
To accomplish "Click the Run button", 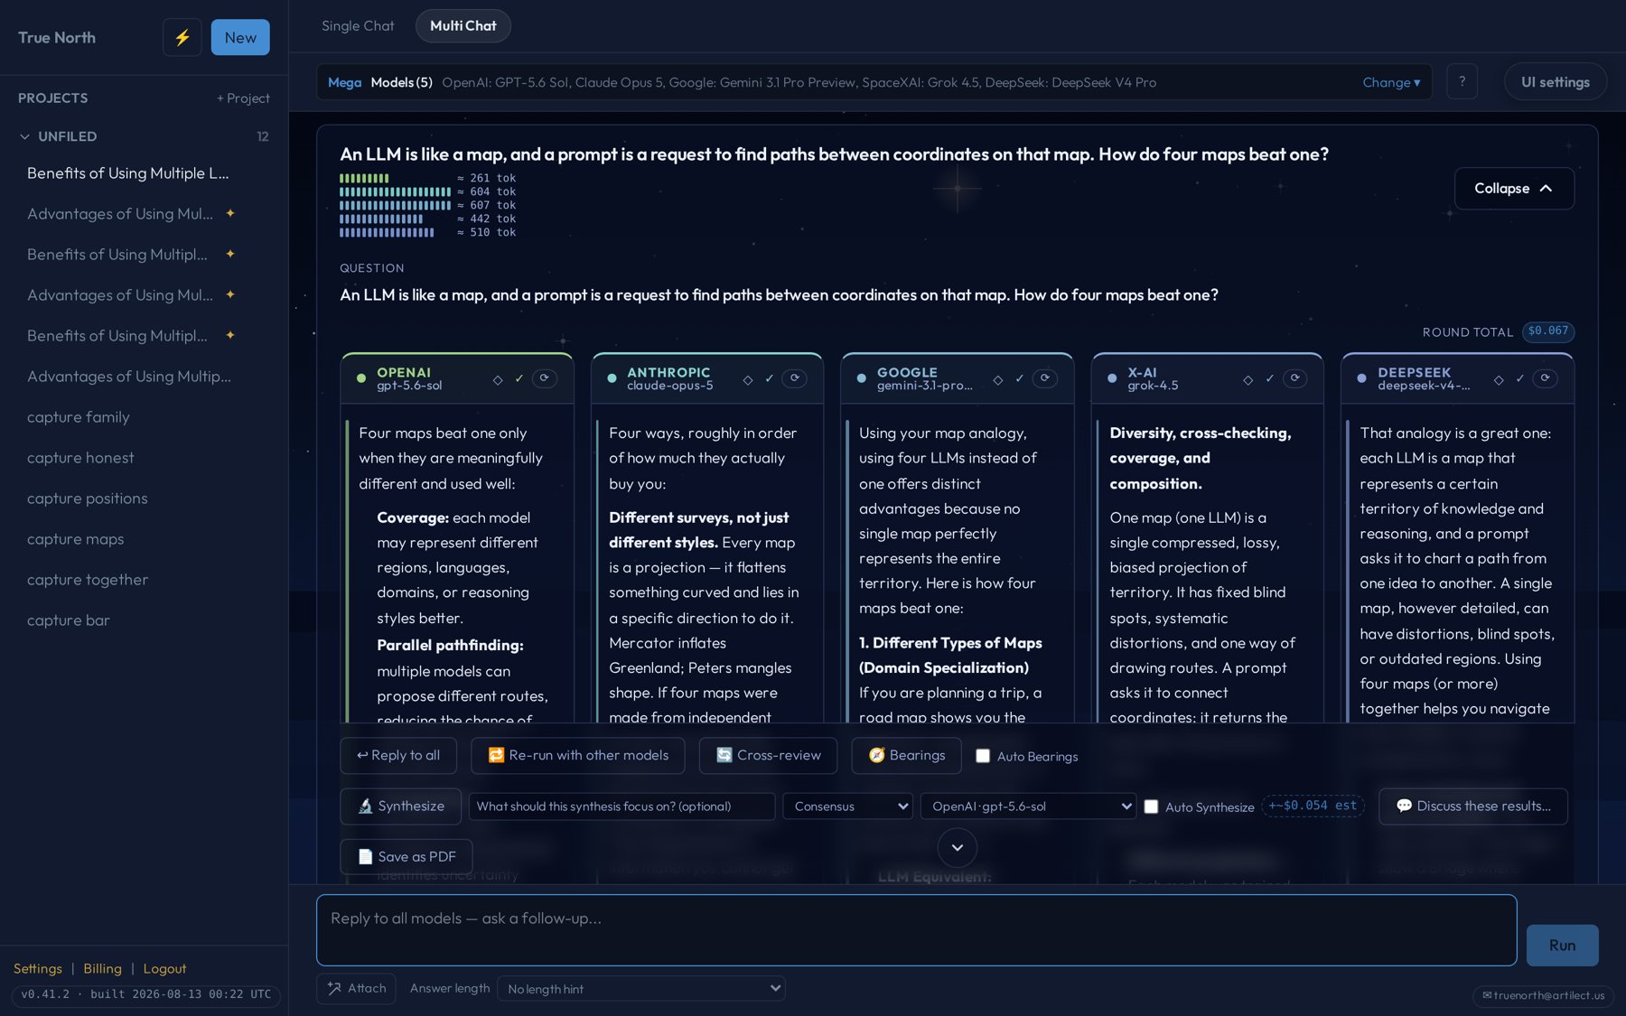I will coord(1562,946).
